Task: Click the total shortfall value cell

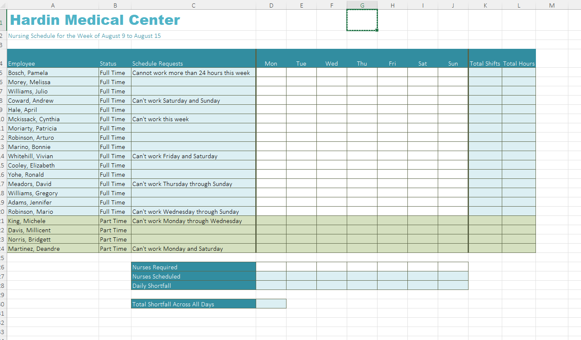Action: pos(271,304)
